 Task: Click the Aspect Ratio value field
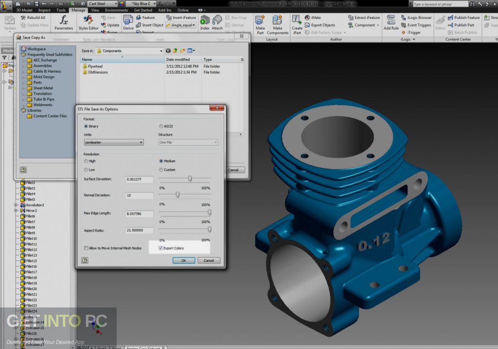point(139,230)
